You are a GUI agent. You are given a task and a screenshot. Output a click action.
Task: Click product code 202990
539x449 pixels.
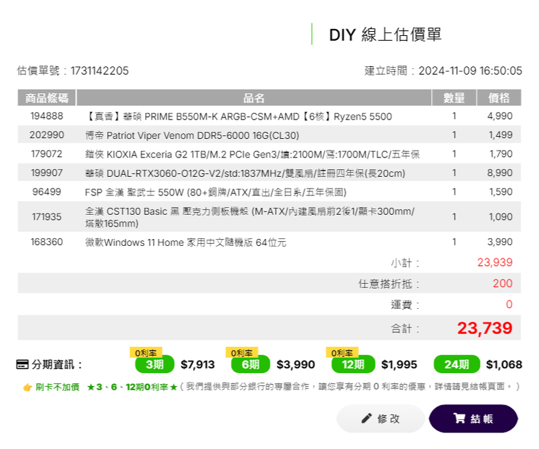tap(47, 135)
